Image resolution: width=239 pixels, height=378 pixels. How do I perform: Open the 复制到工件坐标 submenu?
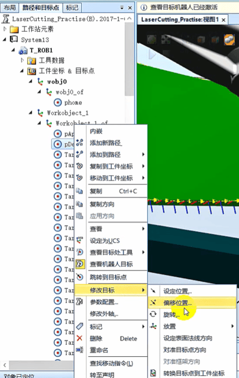111,166
